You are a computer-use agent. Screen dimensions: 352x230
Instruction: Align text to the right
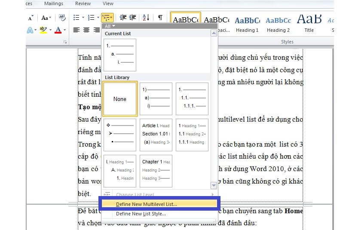[97, 30]
